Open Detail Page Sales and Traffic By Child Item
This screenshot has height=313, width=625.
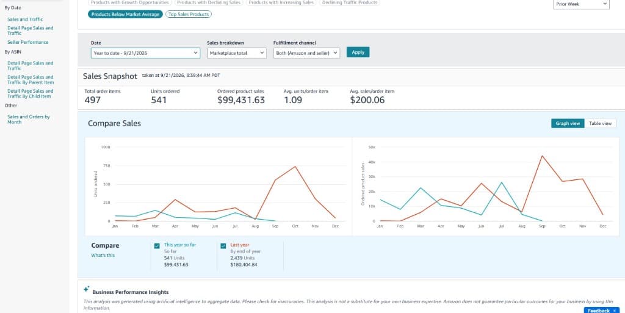pos(31,93)
